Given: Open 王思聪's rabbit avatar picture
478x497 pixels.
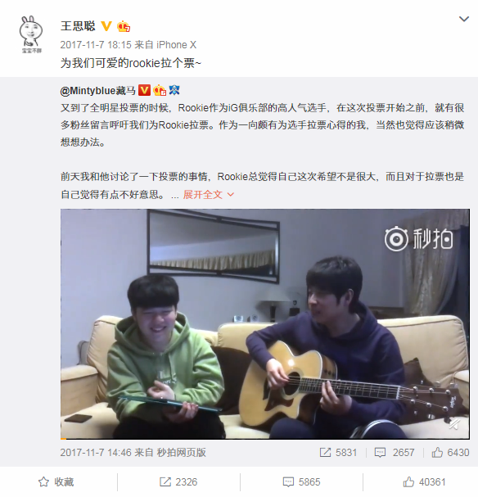Looking at the screenshot, I should tap(31, 34).
